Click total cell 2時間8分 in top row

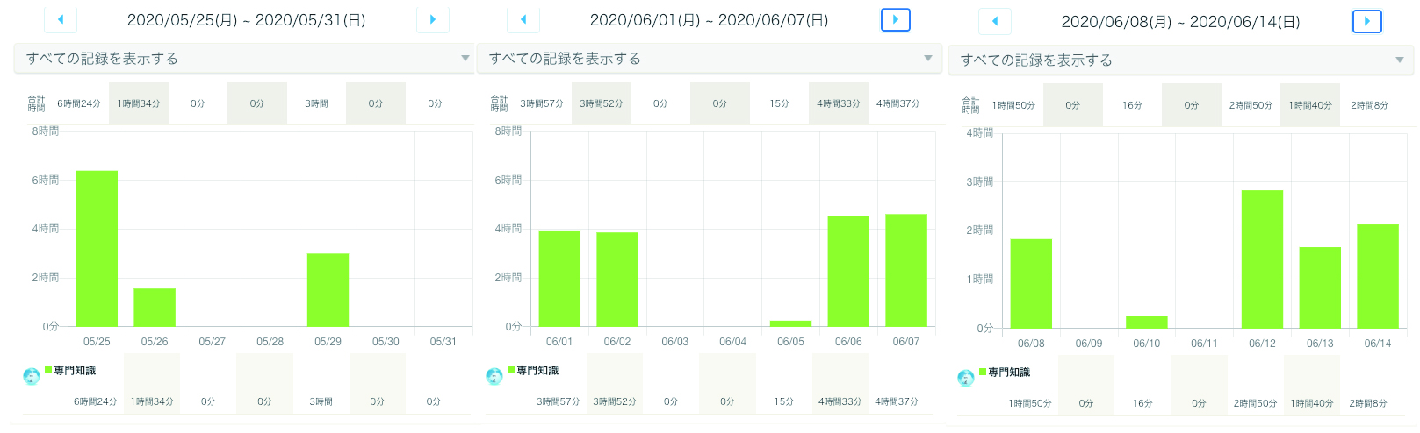1370,105
